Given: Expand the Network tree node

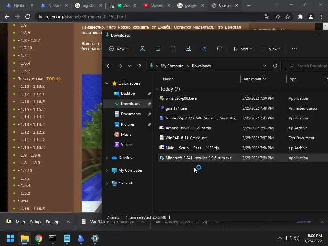Looking at the screenshot, I should coord(107,183).
